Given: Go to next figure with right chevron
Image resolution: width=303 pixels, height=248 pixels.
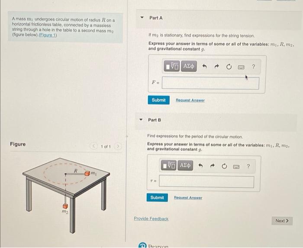Looking at the screenshot, I should coord(118,146).
